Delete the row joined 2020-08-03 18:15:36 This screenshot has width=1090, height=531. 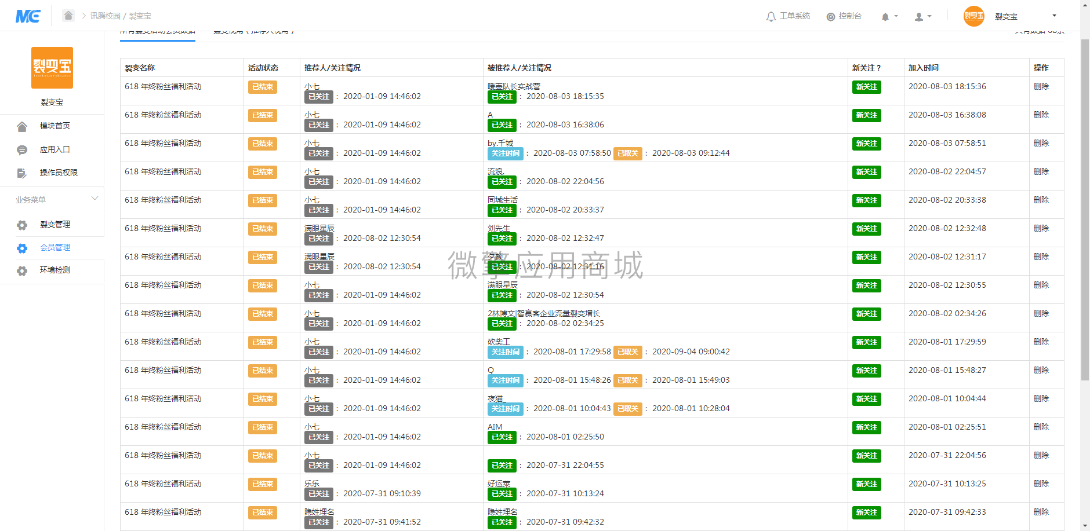(x=1041, y=86)
